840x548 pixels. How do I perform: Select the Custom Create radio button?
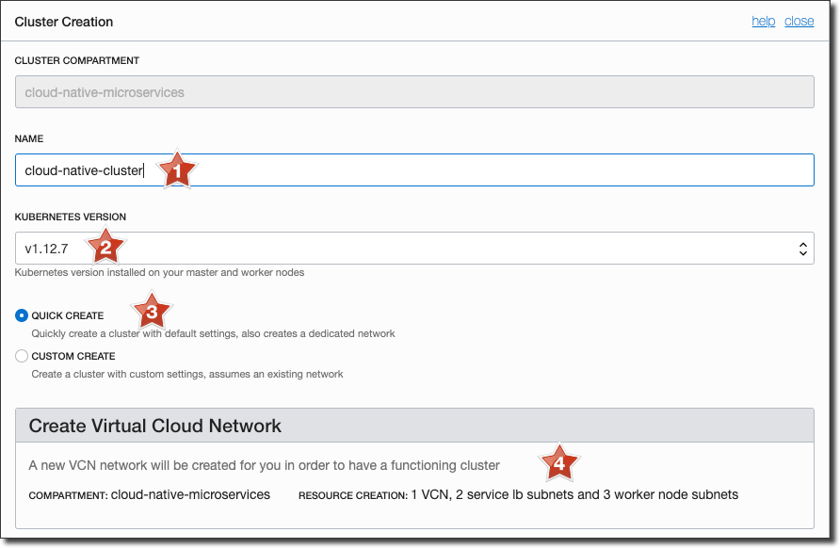click(x=22, y=357)
